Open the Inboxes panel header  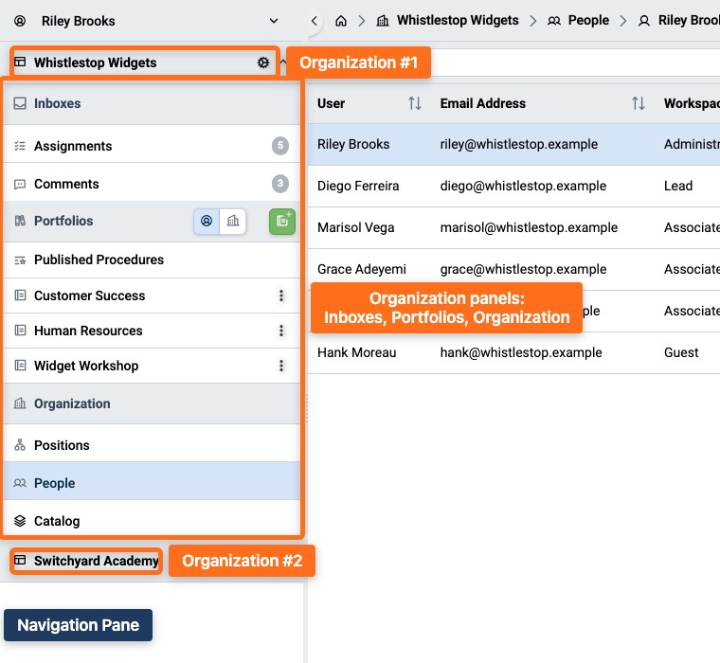click(x=152, y=103)
